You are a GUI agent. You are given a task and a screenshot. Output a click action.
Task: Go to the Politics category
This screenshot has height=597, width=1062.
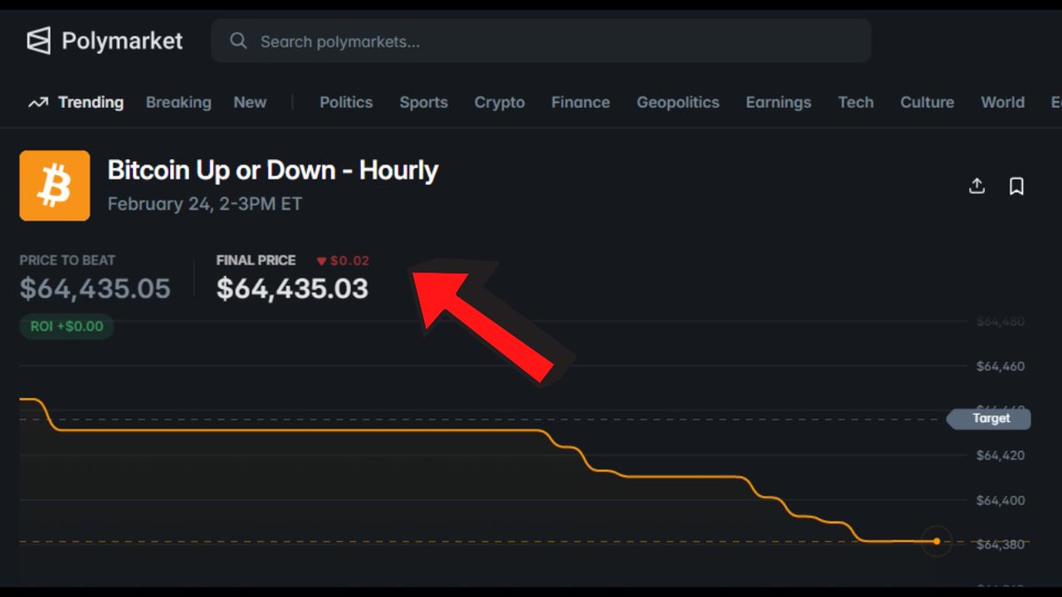tap(346, 103)
